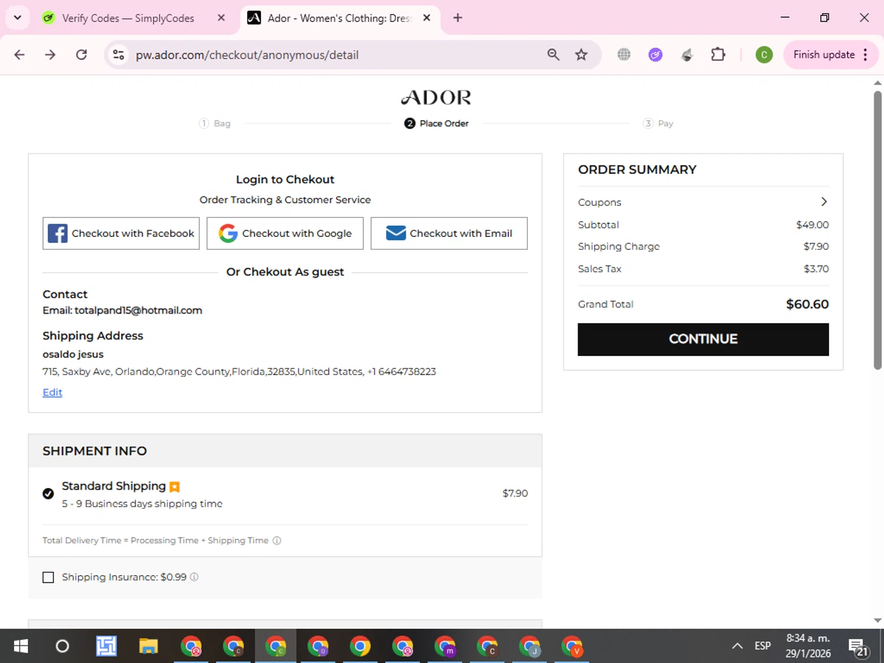Screen dimensions: 884x663
Task: Open File Explorer from the taskbar
Action: pos(148,646)
